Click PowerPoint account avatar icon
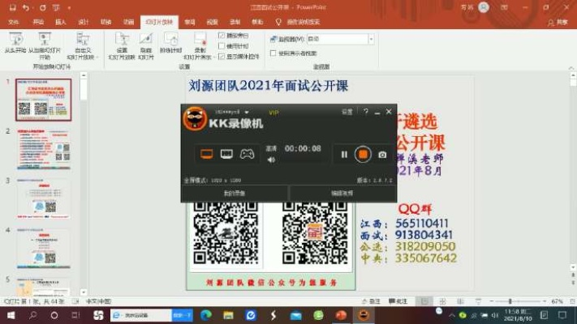Screen dimensions: 577x324 click(x=484, y=7)
